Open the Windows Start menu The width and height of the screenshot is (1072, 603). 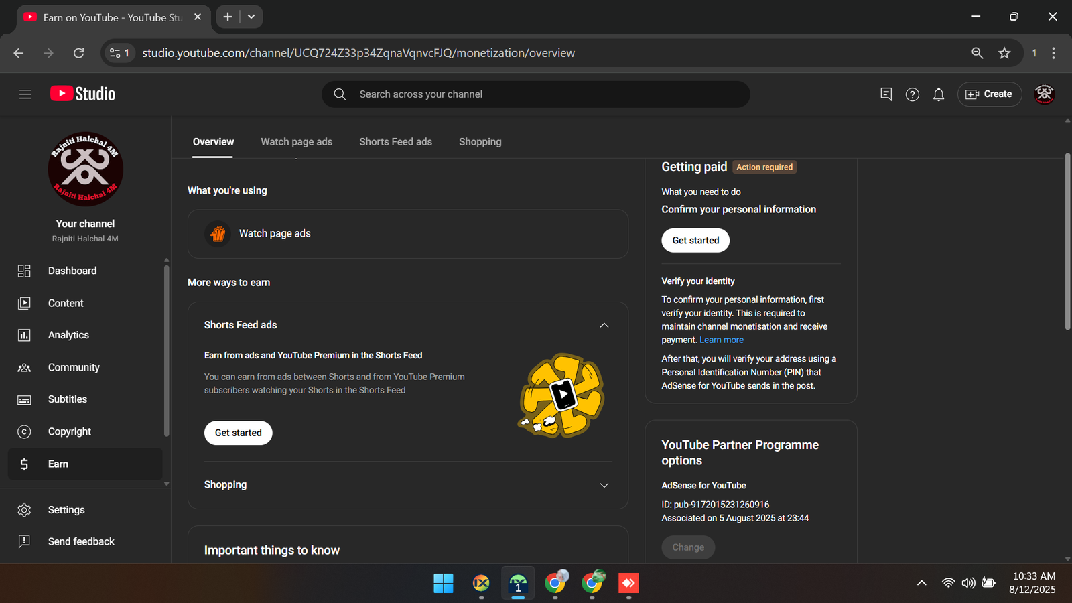coord(444,584)
